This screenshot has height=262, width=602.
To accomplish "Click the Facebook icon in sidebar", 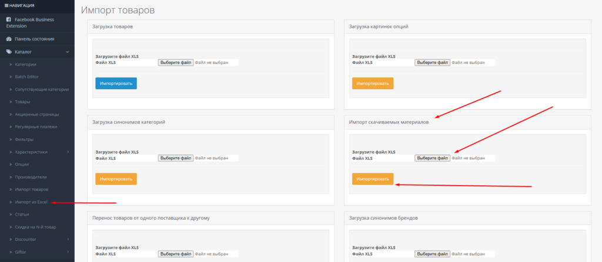I will tap(9, 19).
